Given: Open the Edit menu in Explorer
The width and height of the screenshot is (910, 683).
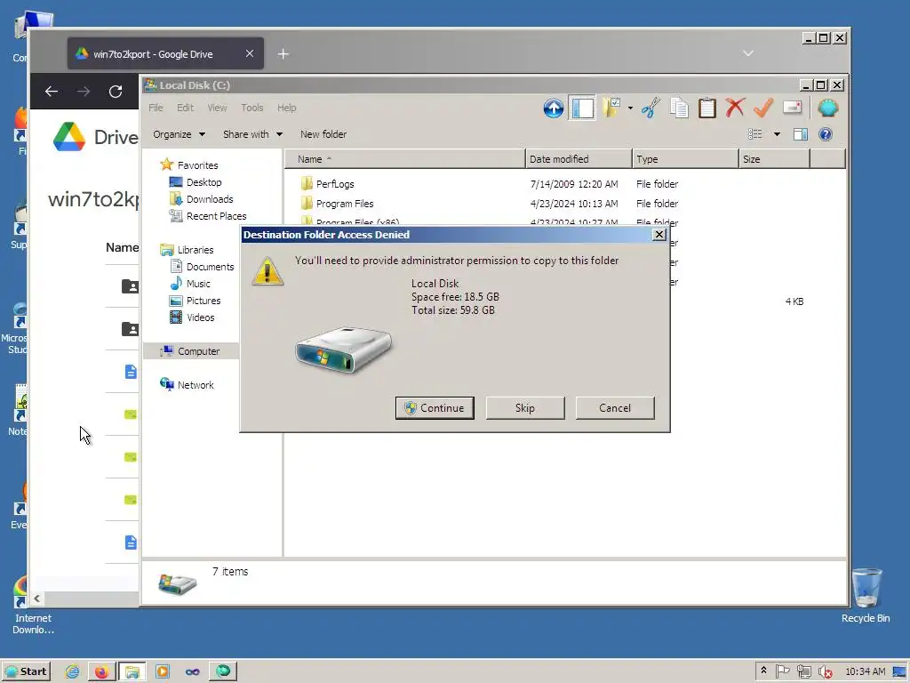Looking at the screenshot, I should coord(185,108).
